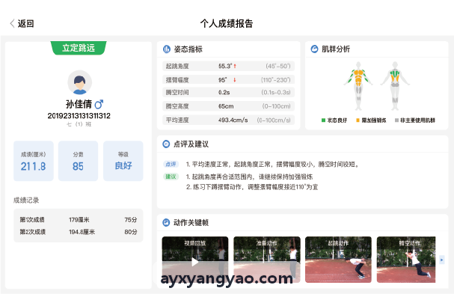Click the suggestion line about 起跳角度
This screenshot has height=294, width=454.
pos(249,177)
